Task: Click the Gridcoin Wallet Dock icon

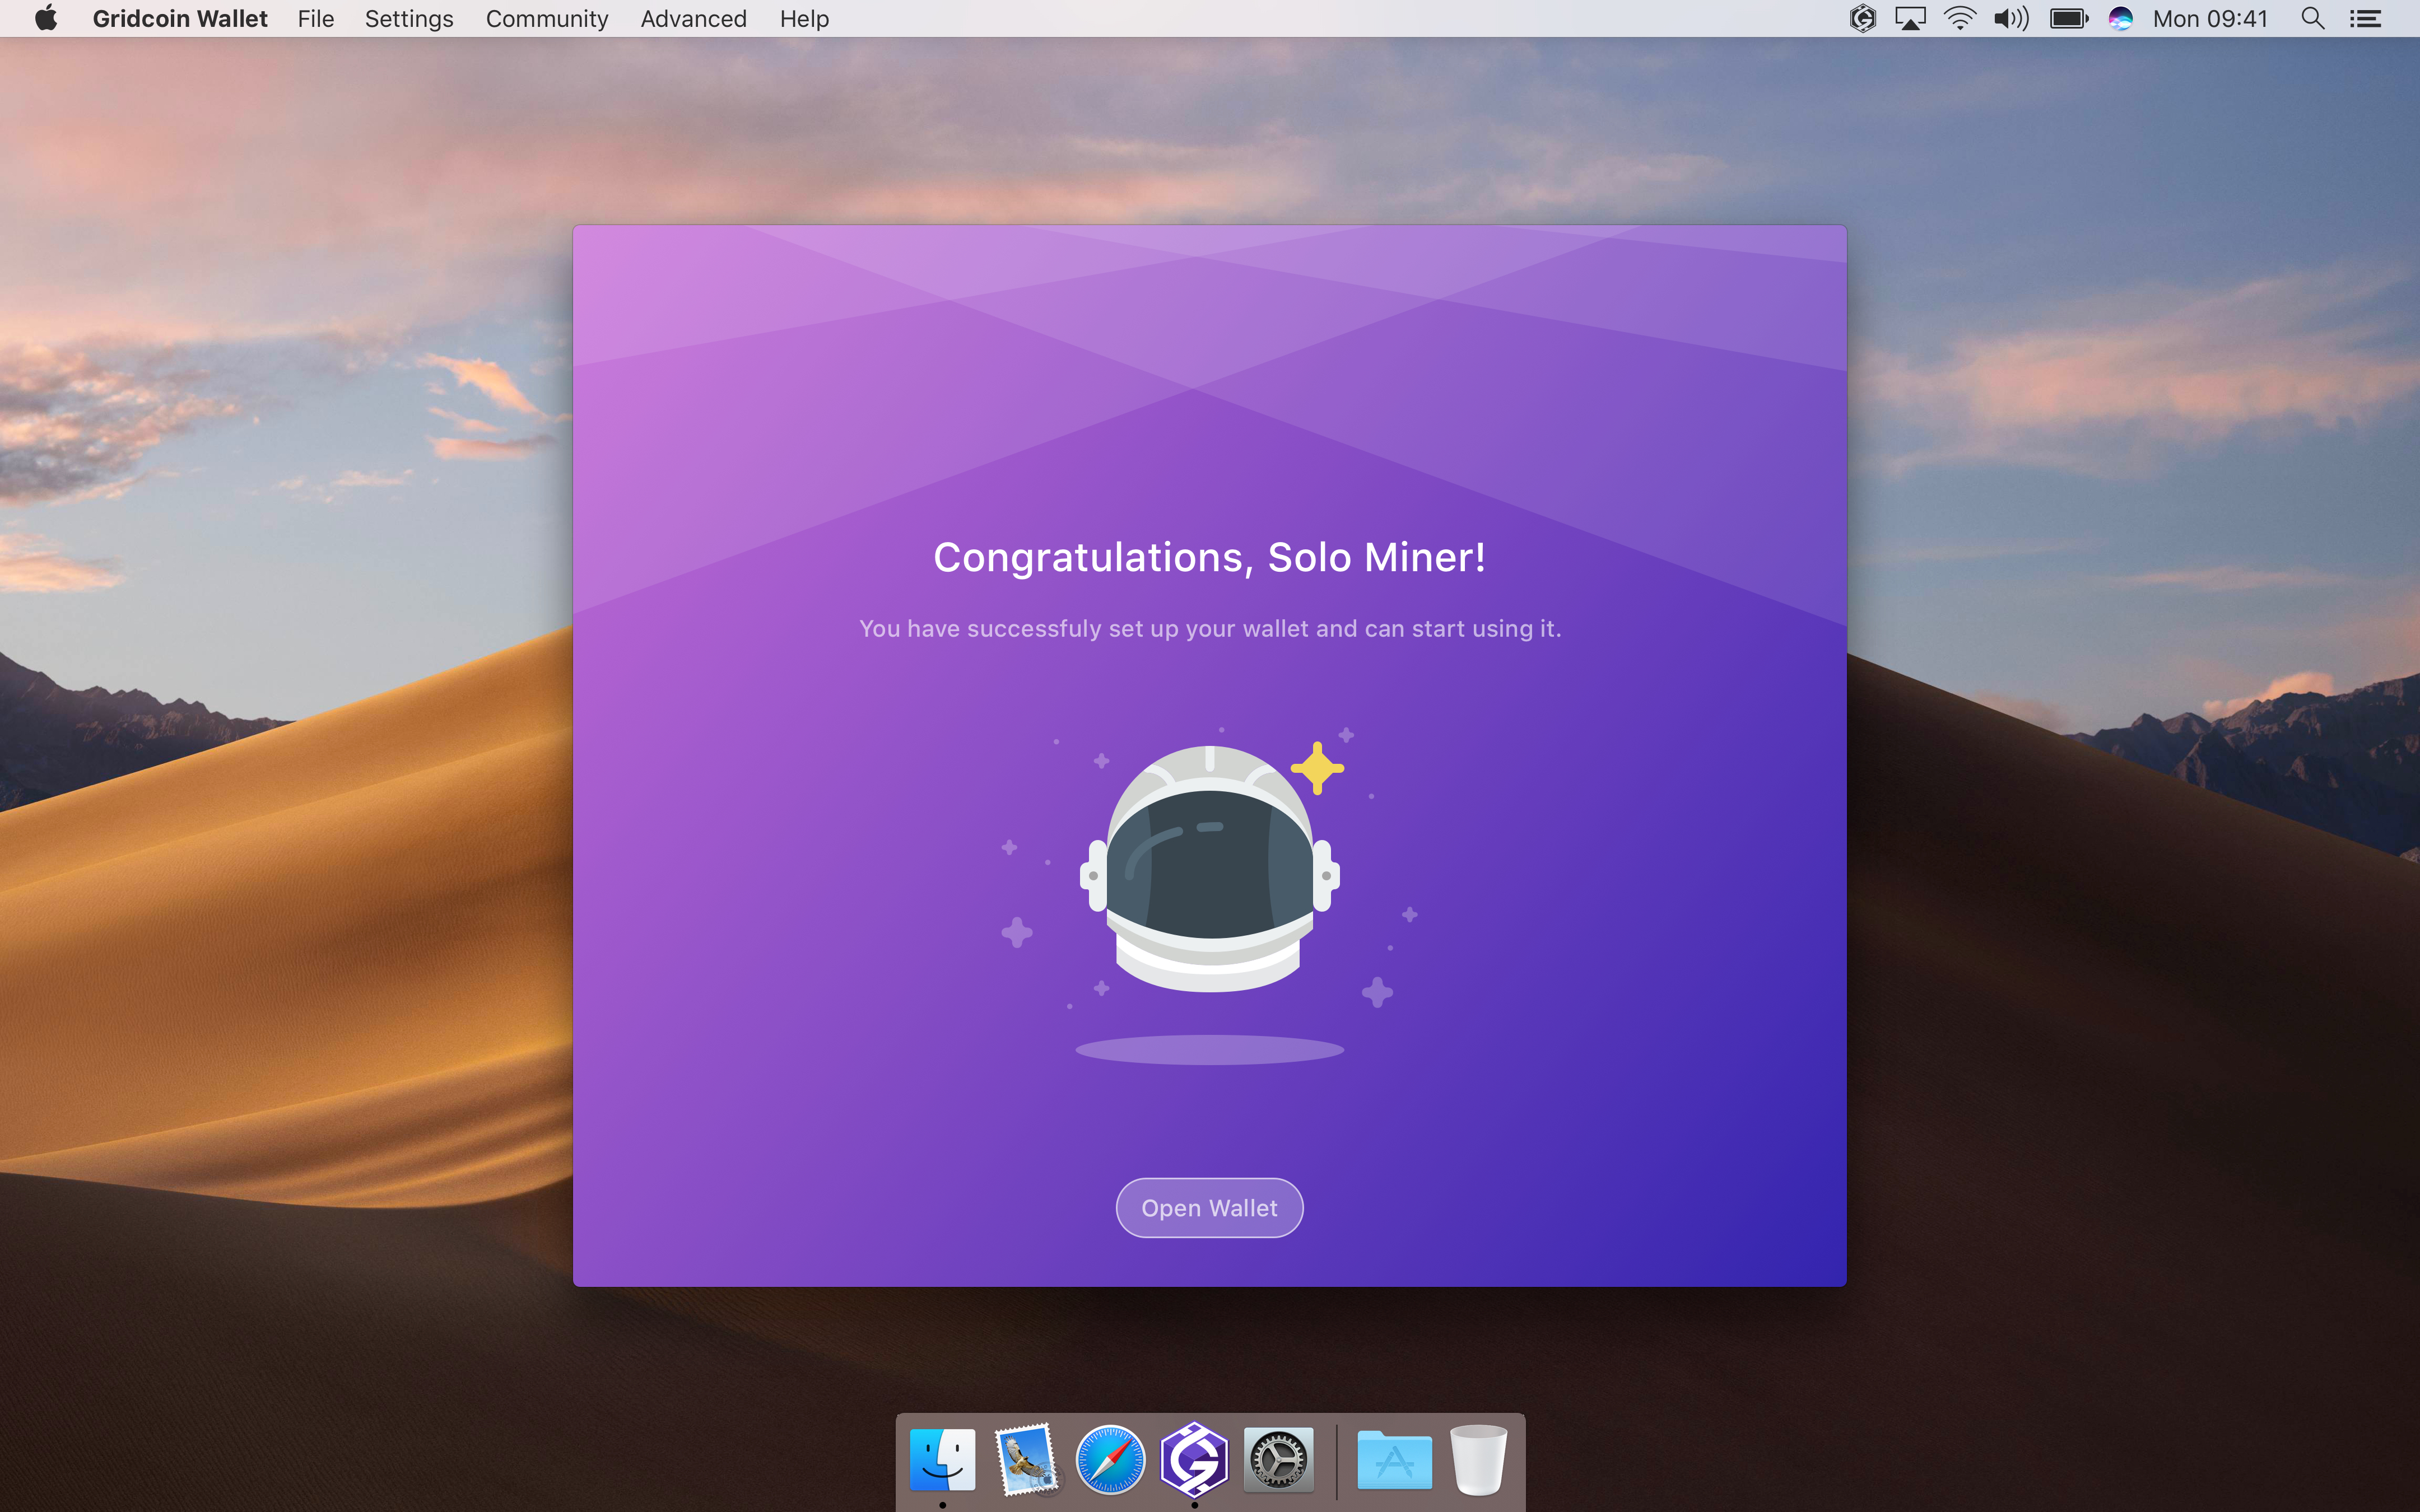Action: pos(1194,1459)
